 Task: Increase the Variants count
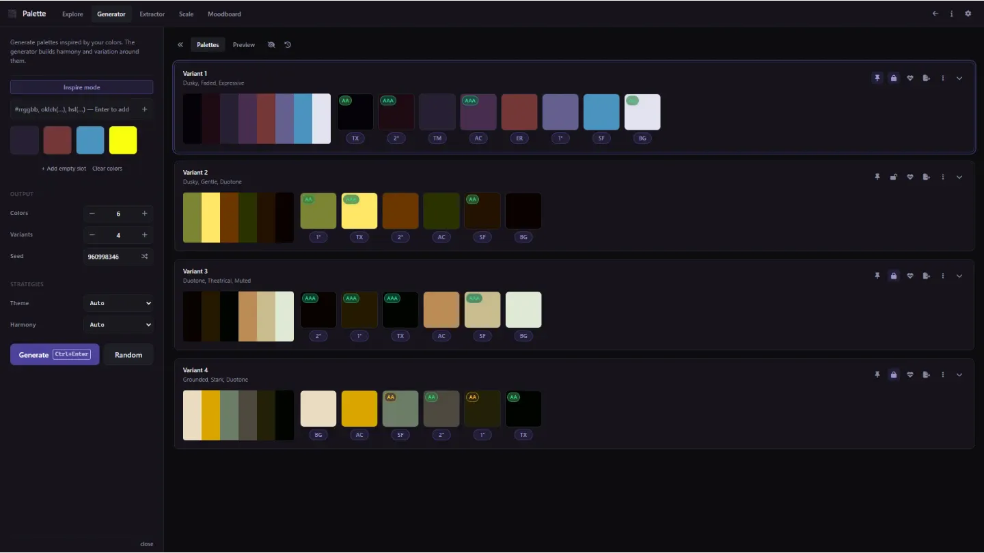(144, 235)
